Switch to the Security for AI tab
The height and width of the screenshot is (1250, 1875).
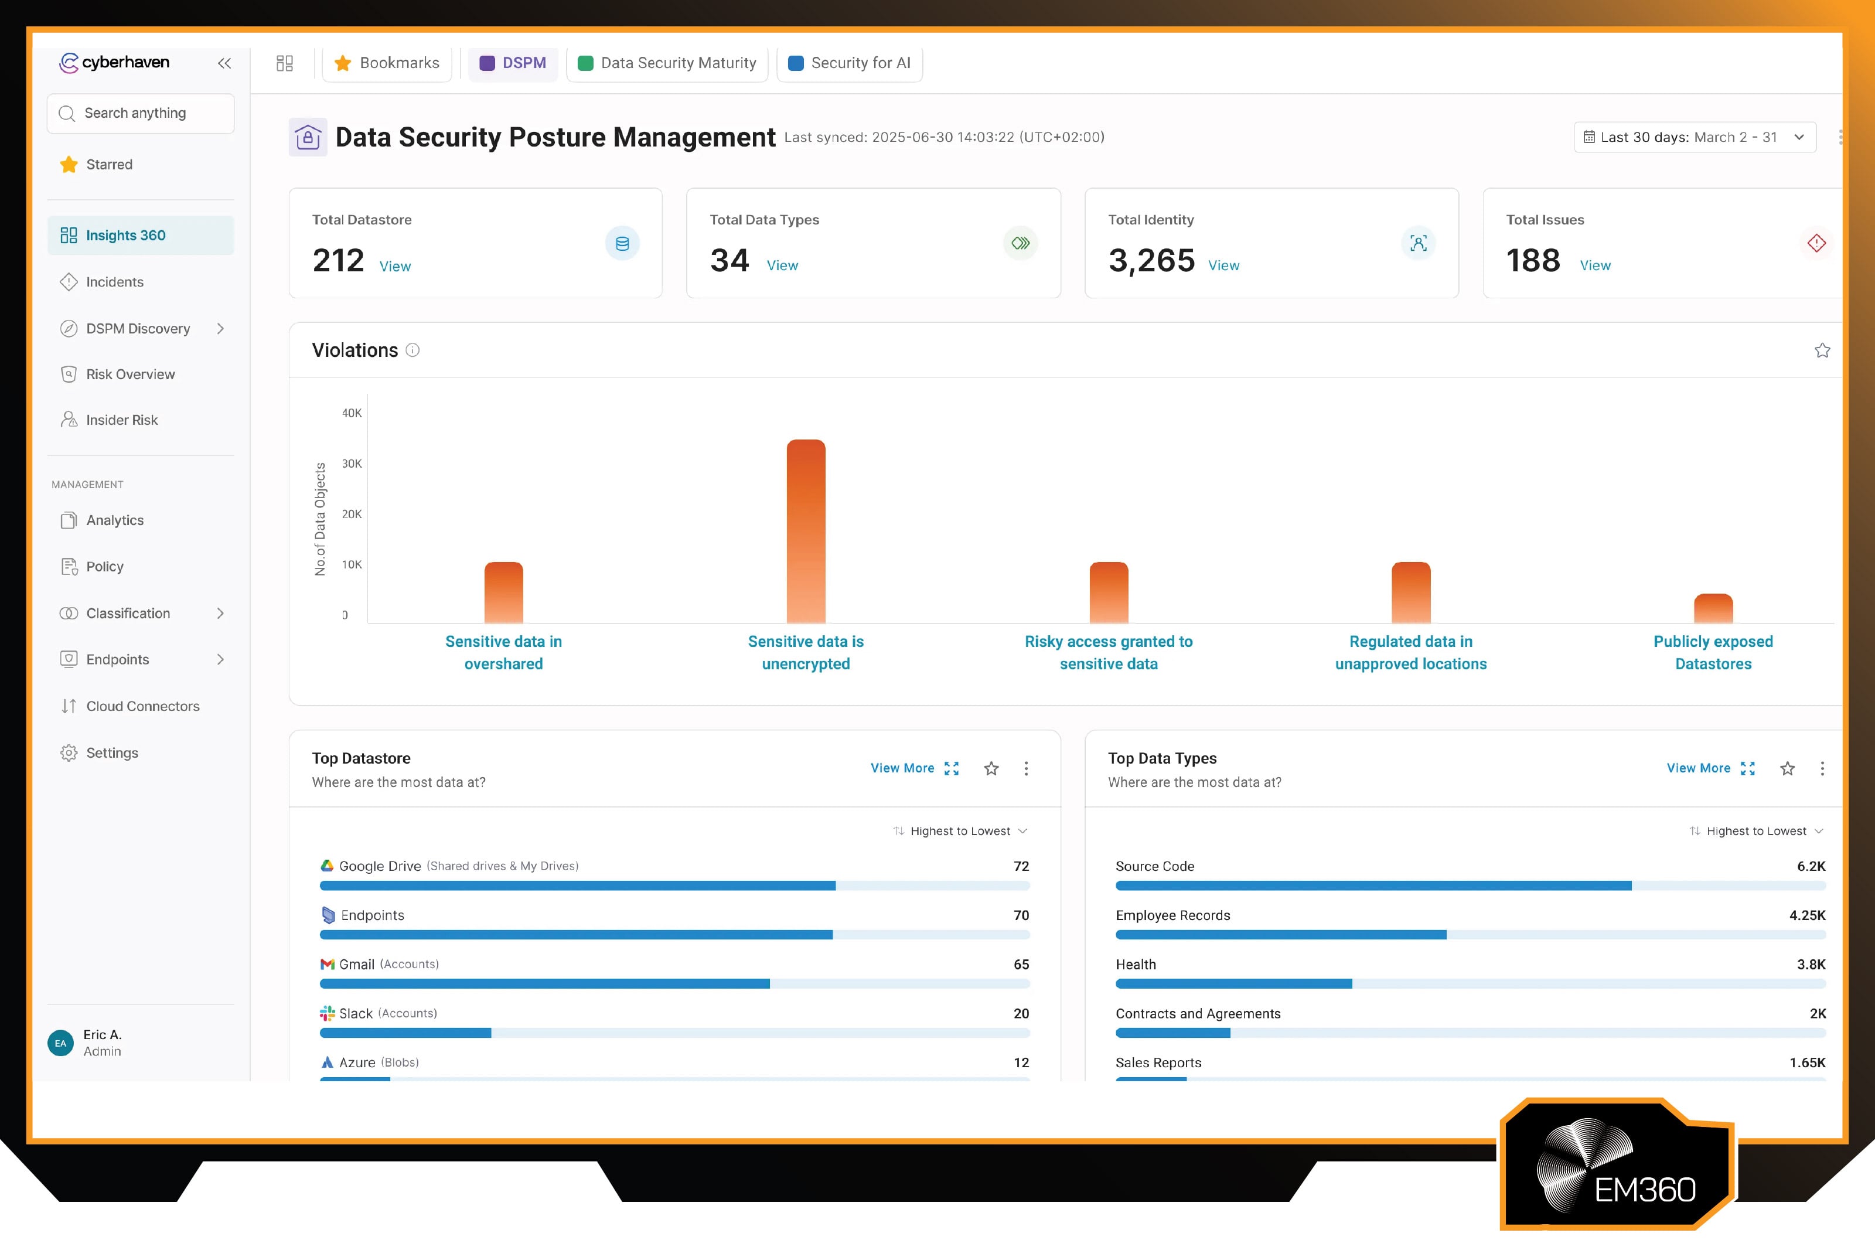click(850, 63)
